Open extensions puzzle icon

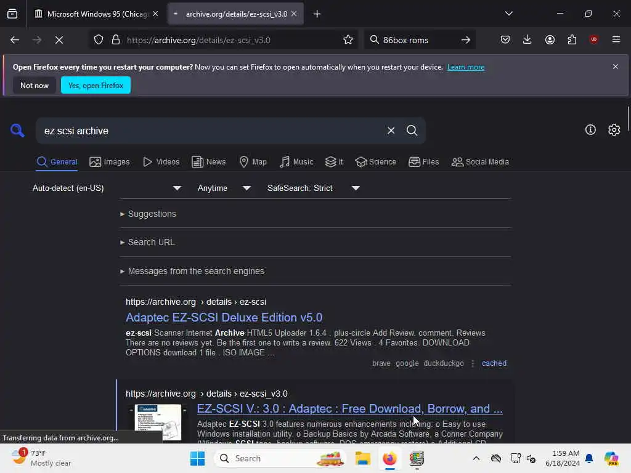572,39
